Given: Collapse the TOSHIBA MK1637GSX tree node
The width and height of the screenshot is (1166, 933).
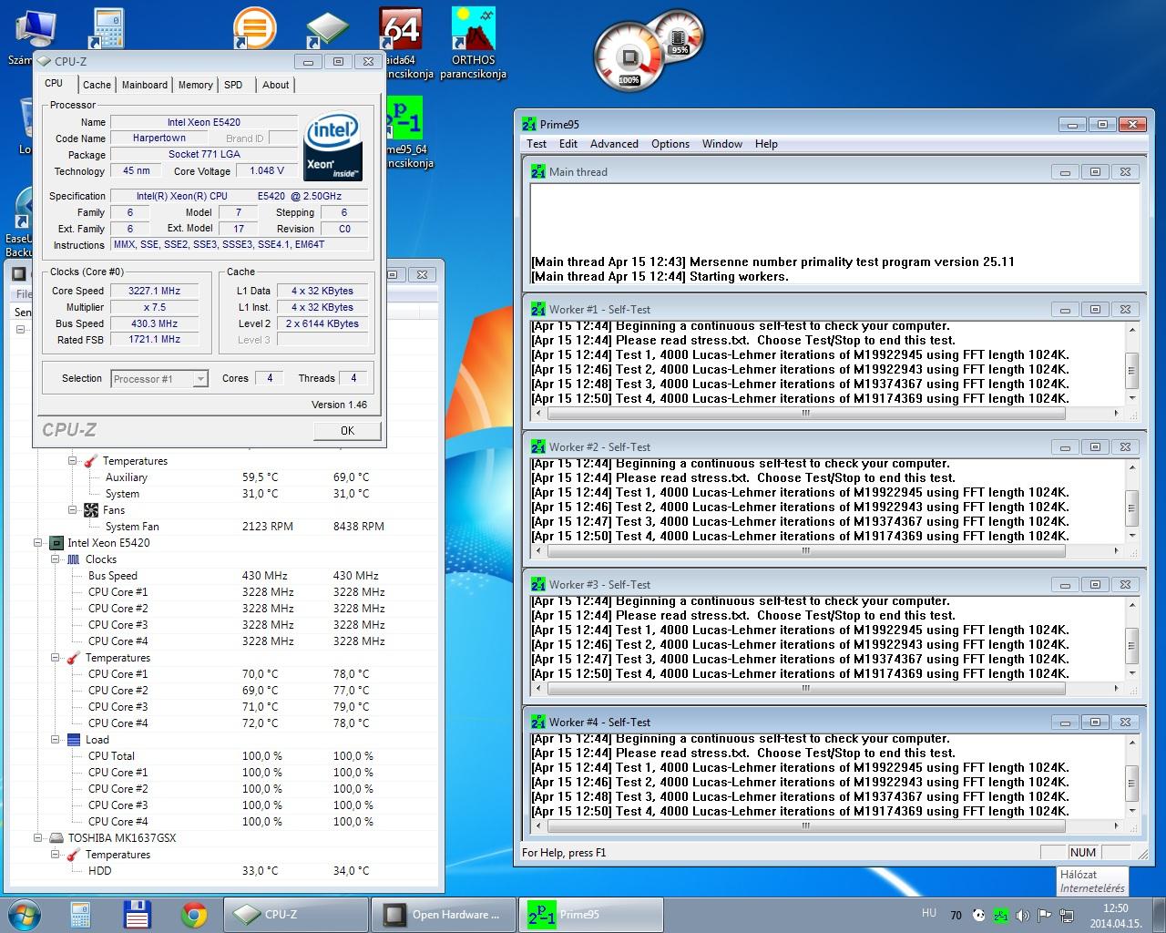Looking at the screenshot, I should pyautogui.click(x=38, y=838).
